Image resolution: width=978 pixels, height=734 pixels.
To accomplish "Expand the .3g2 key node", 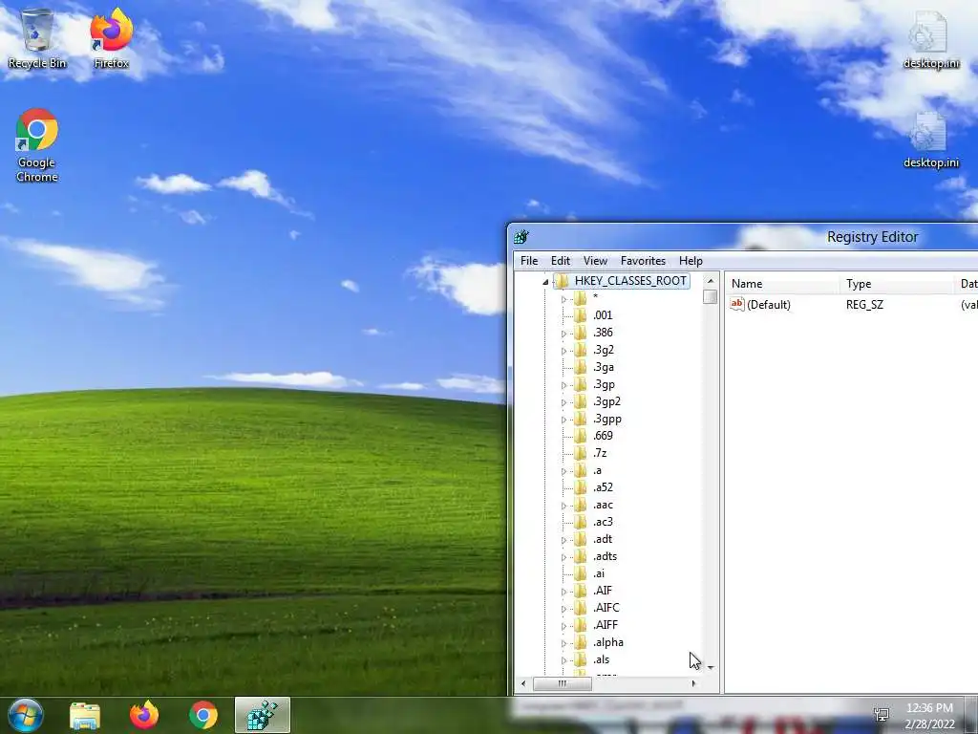I will [563, 352].
